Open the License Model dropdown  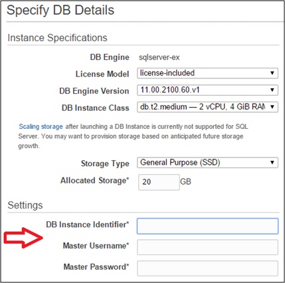[207, 73]
